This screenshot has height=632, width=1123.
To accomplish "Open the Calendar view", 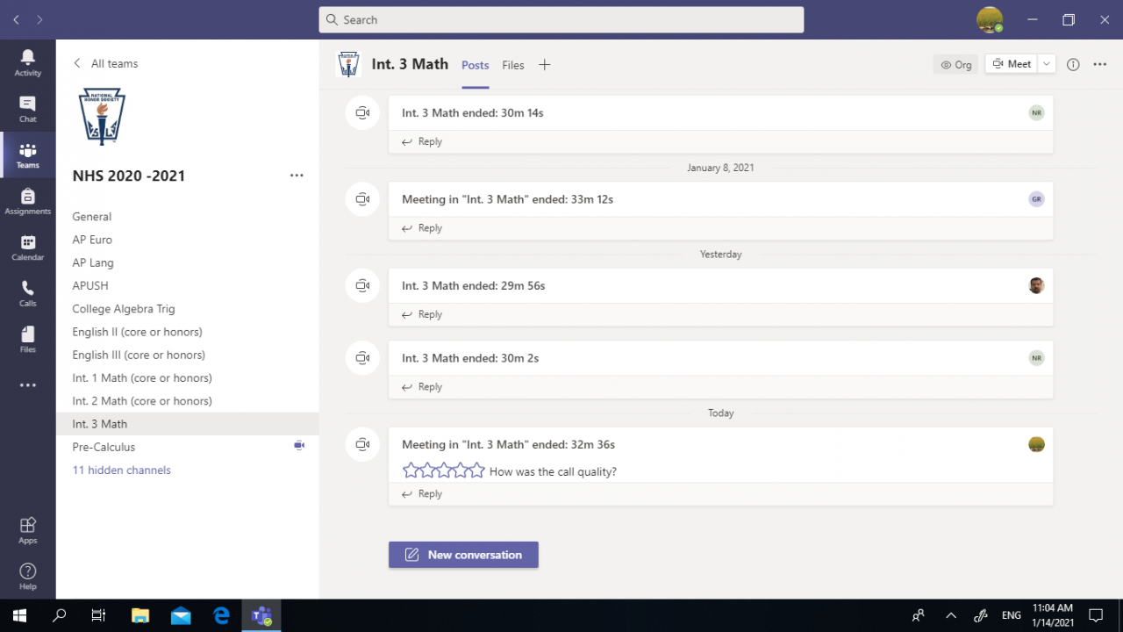I will [28, 248].
